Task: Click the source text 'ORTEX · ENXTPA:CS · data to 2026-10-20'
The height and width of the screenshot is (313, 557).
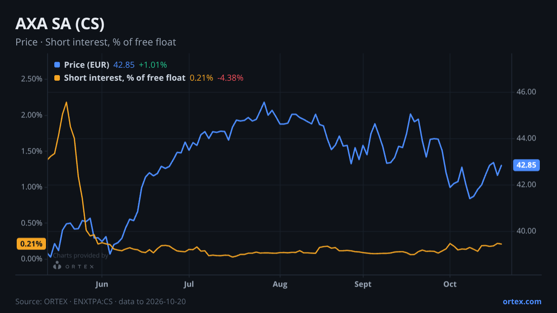Action: 114,301
